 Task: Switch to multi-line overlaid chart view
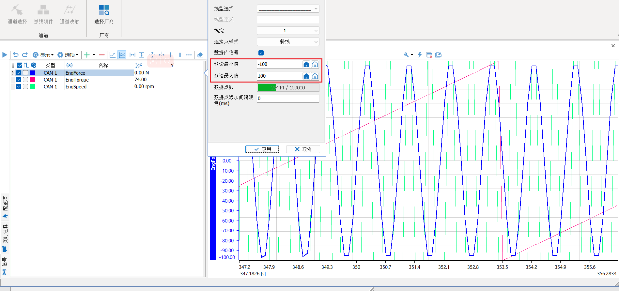click(x=122, y=55)
